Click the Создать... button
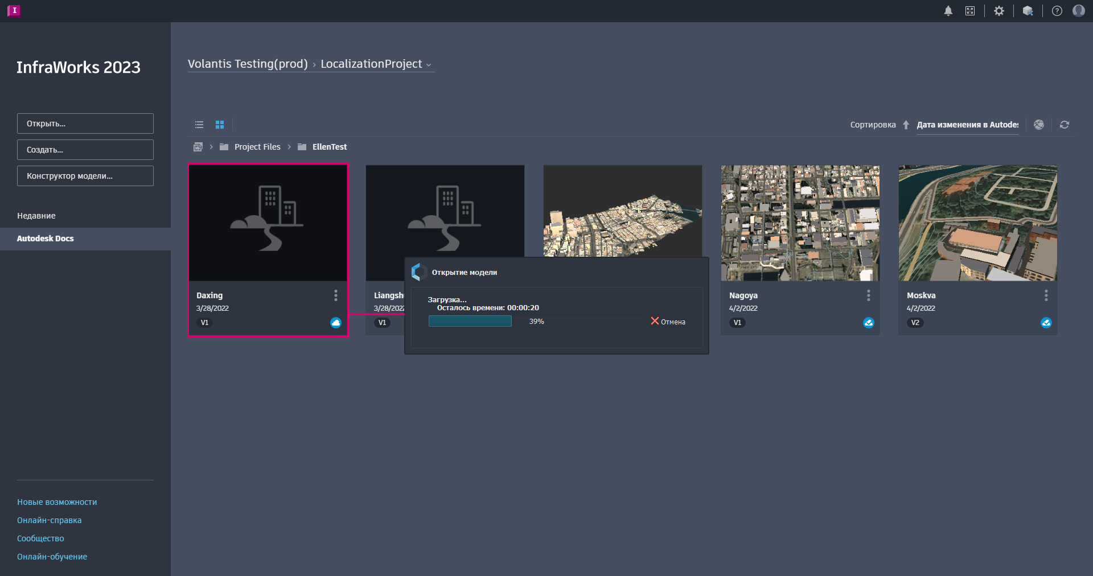 click(x=85, y=150)
